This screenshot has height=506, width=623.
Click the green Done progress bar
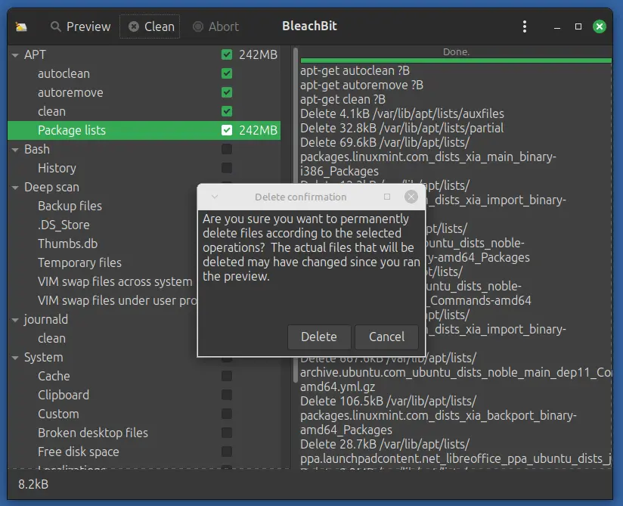[x=456, y=58]
